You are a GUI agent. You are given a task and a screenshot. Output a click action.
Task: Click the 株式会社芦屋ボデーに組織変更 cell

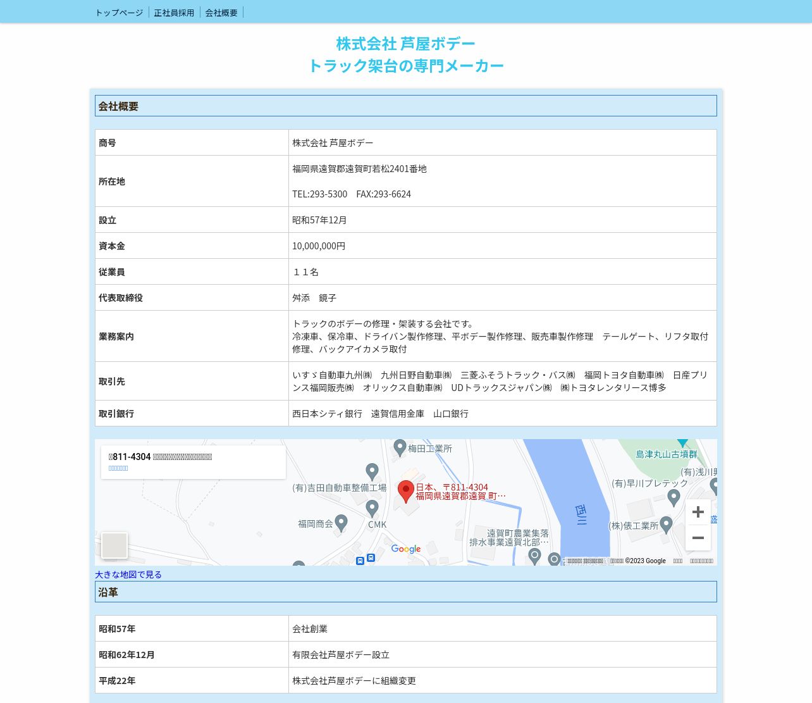pos(502,680)
